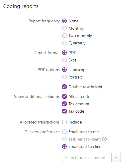
Task: Toggle the Allocated to column checkbox
Action: (64, 96)
